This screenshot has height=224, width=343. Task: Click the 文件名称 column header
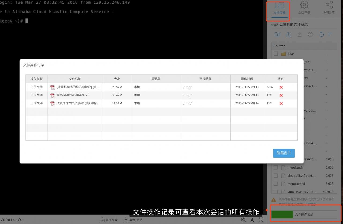click(x=75, y=79)
